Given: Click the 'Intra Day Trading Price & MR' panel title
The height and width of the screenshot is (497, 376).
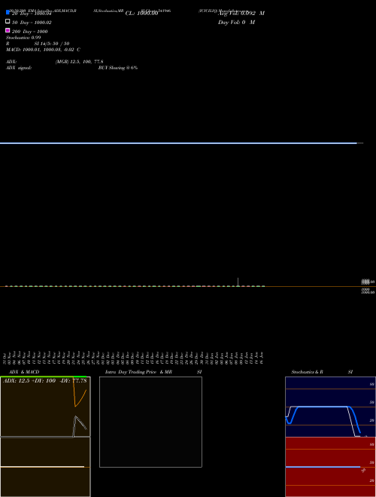Looking at the screenshot, I should tap(138, 372).
